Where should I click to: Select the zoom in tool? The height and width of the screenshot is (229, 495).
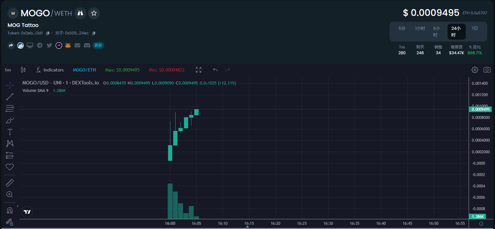click(x=10, y=194)
